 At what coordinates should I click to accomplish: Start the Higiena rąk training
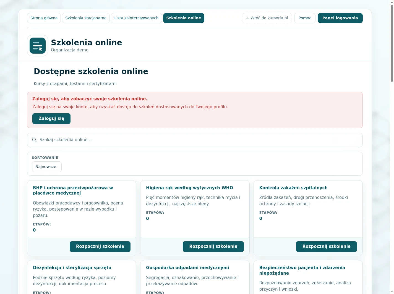213,246
